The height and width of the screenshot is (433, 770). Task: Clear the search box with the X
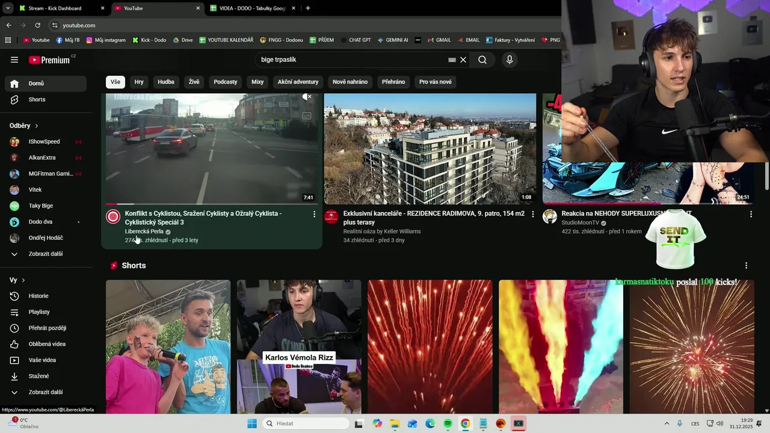pyautogui.click(x=463, y=60)
